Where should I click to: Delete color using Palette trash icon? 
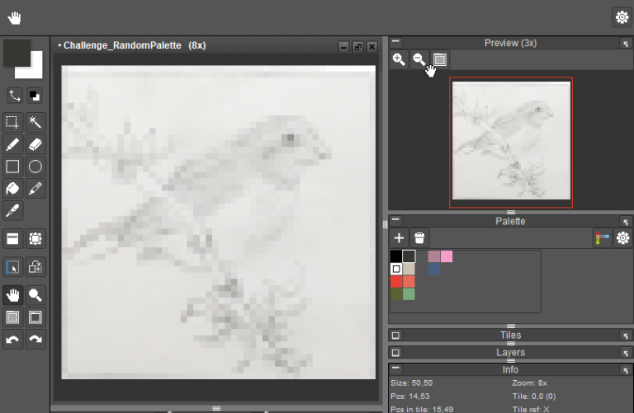coord(419,237)
